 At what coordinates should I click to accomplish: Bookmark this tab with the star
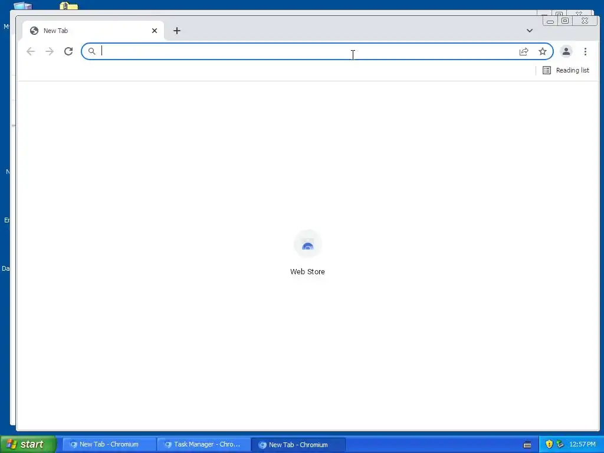(543, 51)
